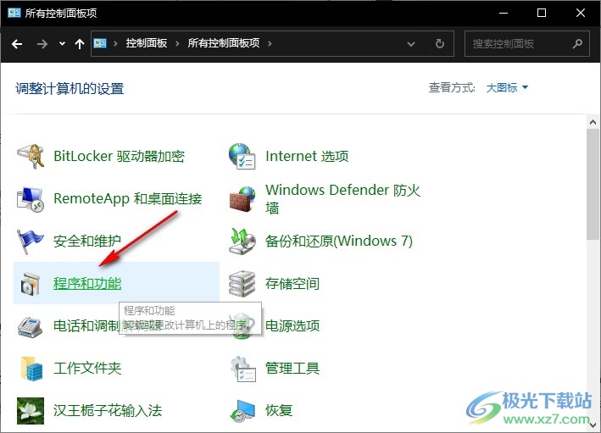Click the blue flag 安全和维护 icon
The image size is (601, 433).
click(30, 241)
